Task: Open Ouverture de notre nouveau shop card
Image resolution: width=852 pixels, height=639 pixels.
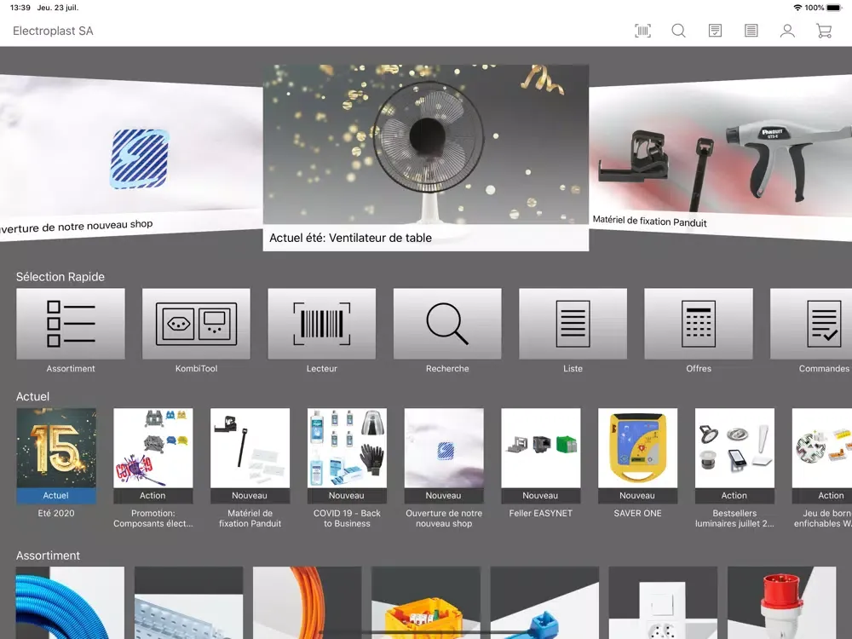Action: point(444,469)
